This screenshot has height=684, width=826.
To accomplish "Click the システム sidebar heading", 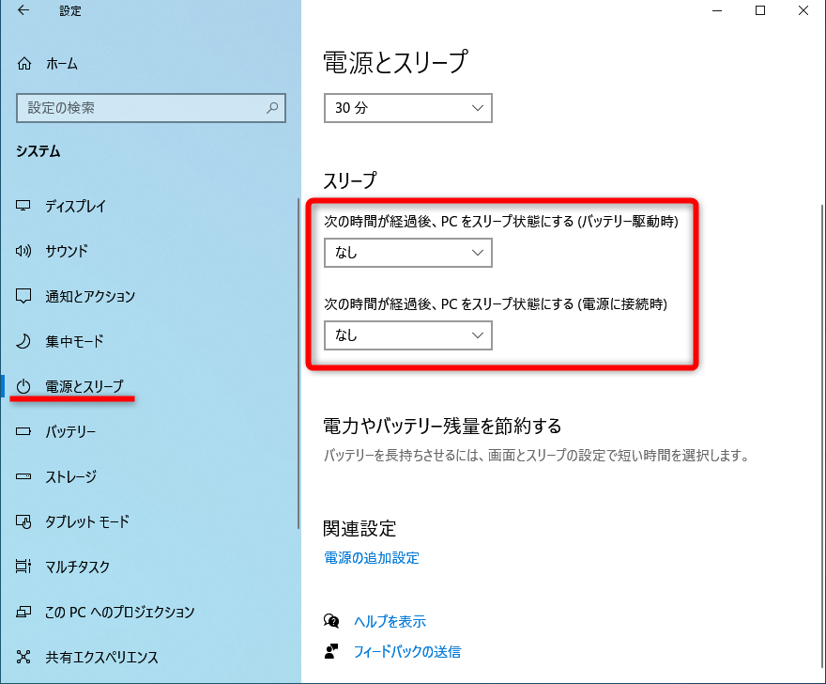I will pyautogui.click(x=38, y=151).
